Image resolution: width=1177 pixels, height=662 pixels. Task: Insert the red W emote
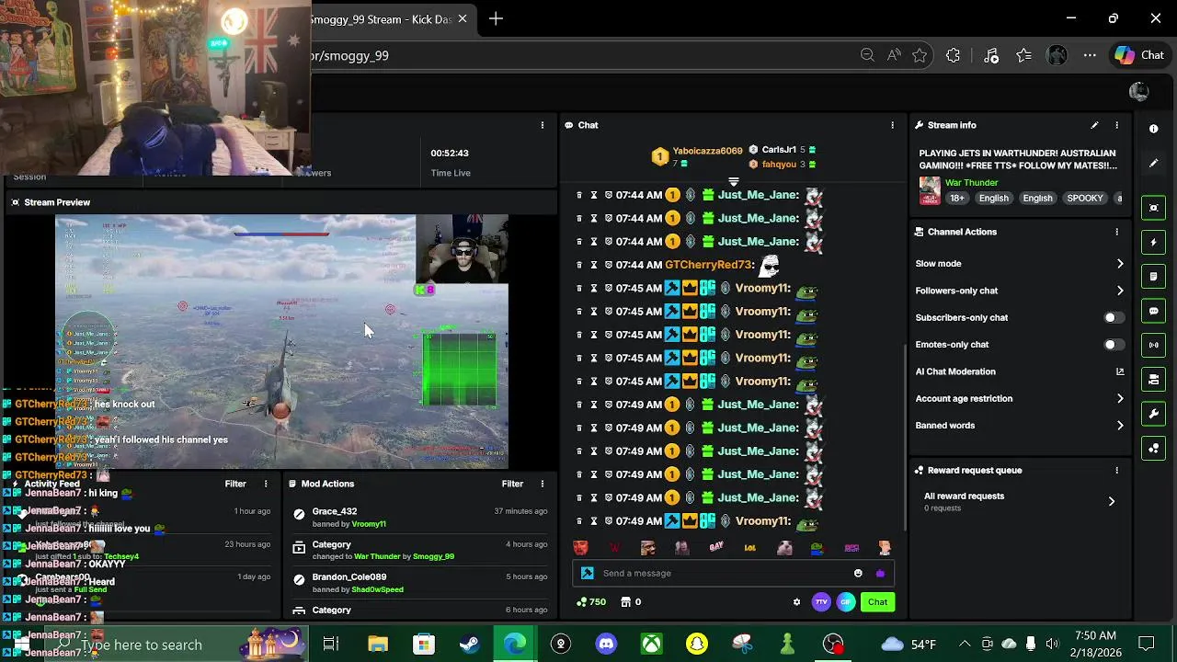(x=615, y=547)
